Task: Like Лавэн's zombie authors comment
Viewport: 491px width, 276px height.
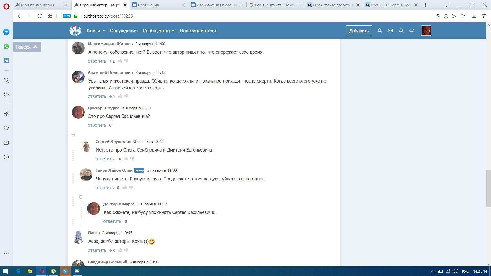Action: (x=120, y=250)
